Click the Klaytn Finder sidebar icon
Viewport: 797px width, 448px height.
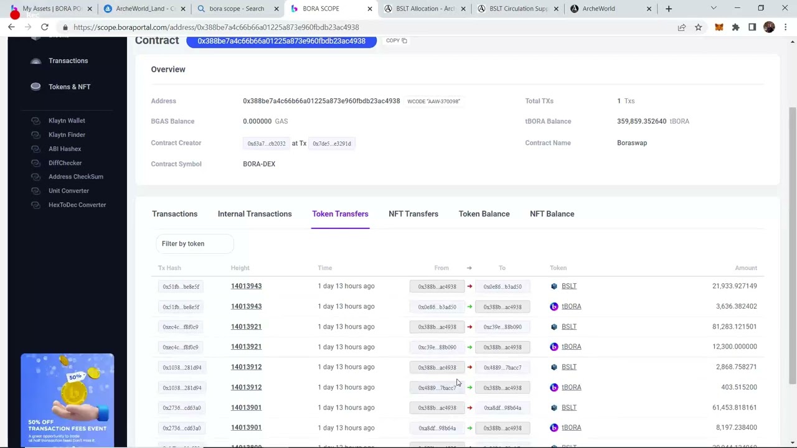[35, 134]
